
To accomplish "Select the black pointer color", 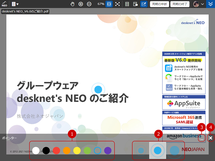I will (x=46, y=151).
